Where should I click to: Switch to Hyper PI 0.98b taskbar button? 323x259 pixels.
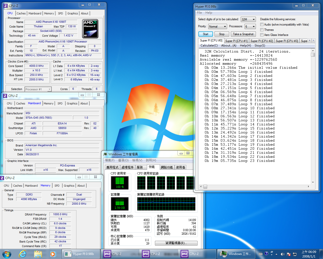pyautogui.click(x=81, y=254)
